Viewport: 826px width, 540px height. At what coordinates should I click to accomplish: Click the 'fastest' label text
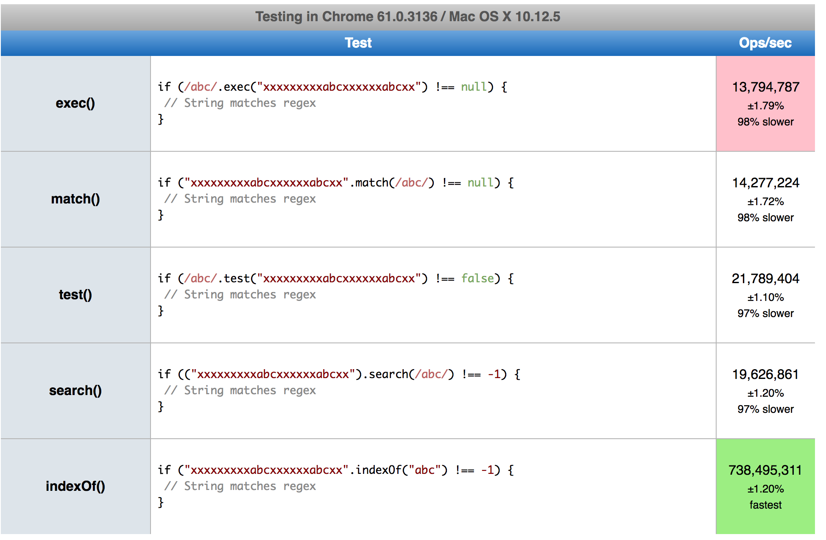click(x=765, y=505)
